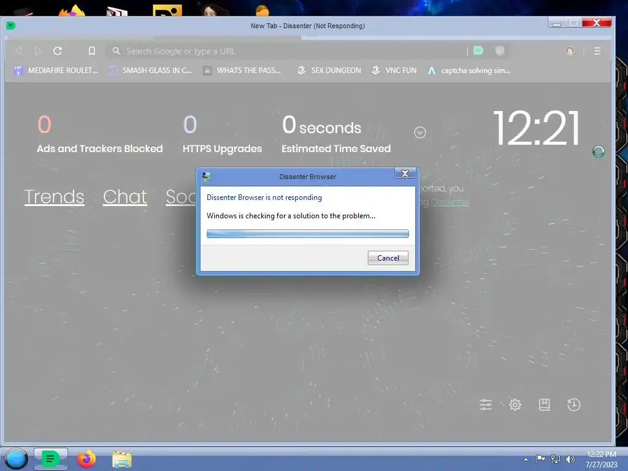Screen dimensions: 628x471
Task: Open MEDIAFIRE ROULET... bookmark
Action: click(56, 71)
